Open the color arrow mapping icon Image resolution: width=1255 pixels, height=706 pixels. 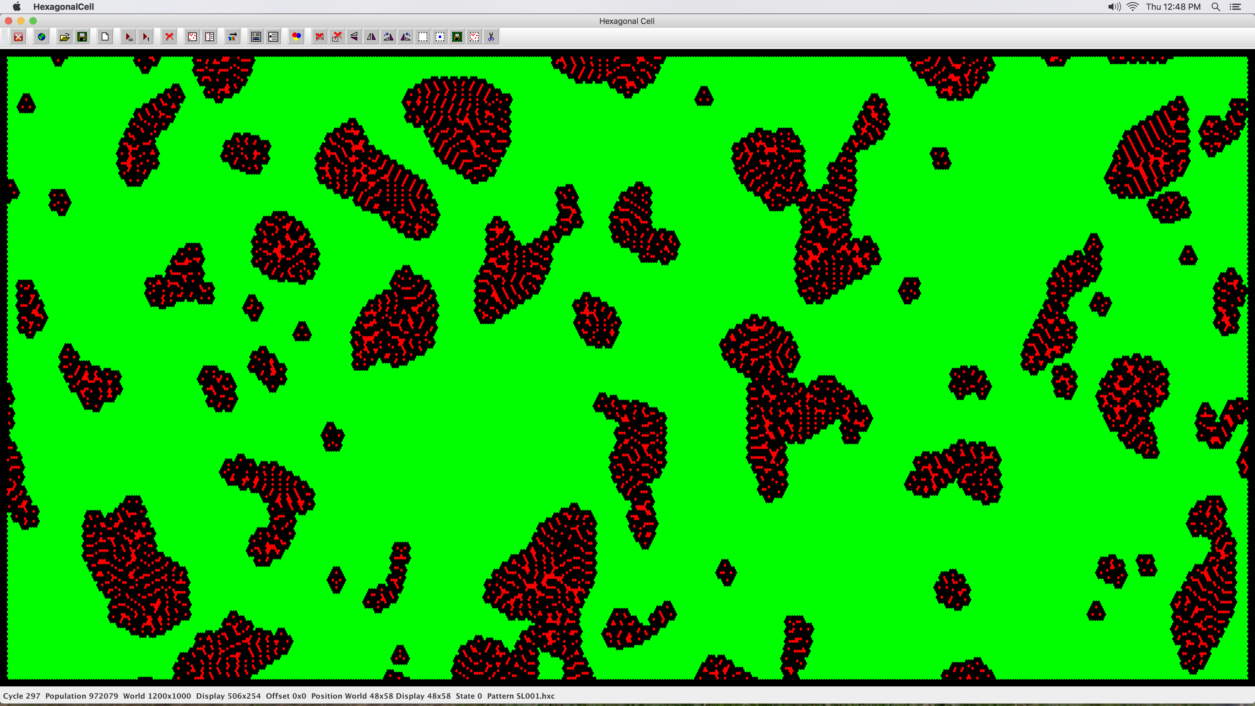tap(232, 37)
